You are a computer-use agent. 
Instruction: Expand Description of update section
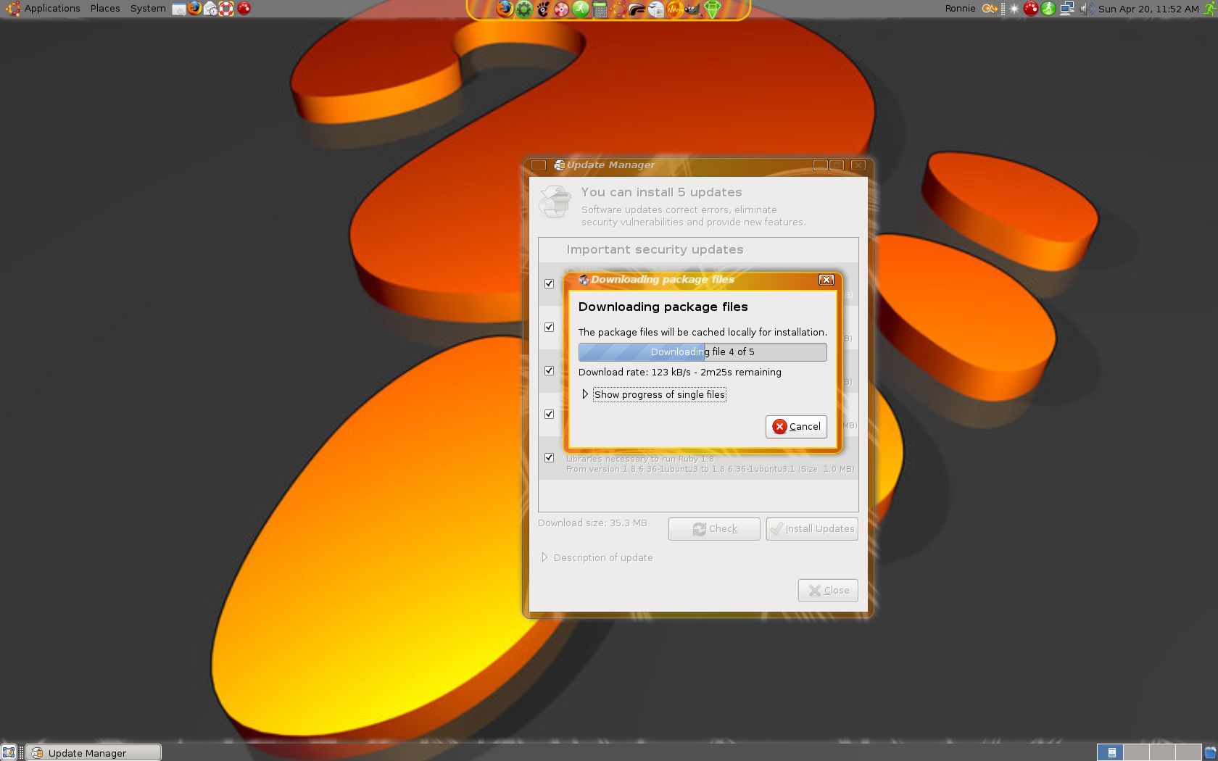pos(597,557)
